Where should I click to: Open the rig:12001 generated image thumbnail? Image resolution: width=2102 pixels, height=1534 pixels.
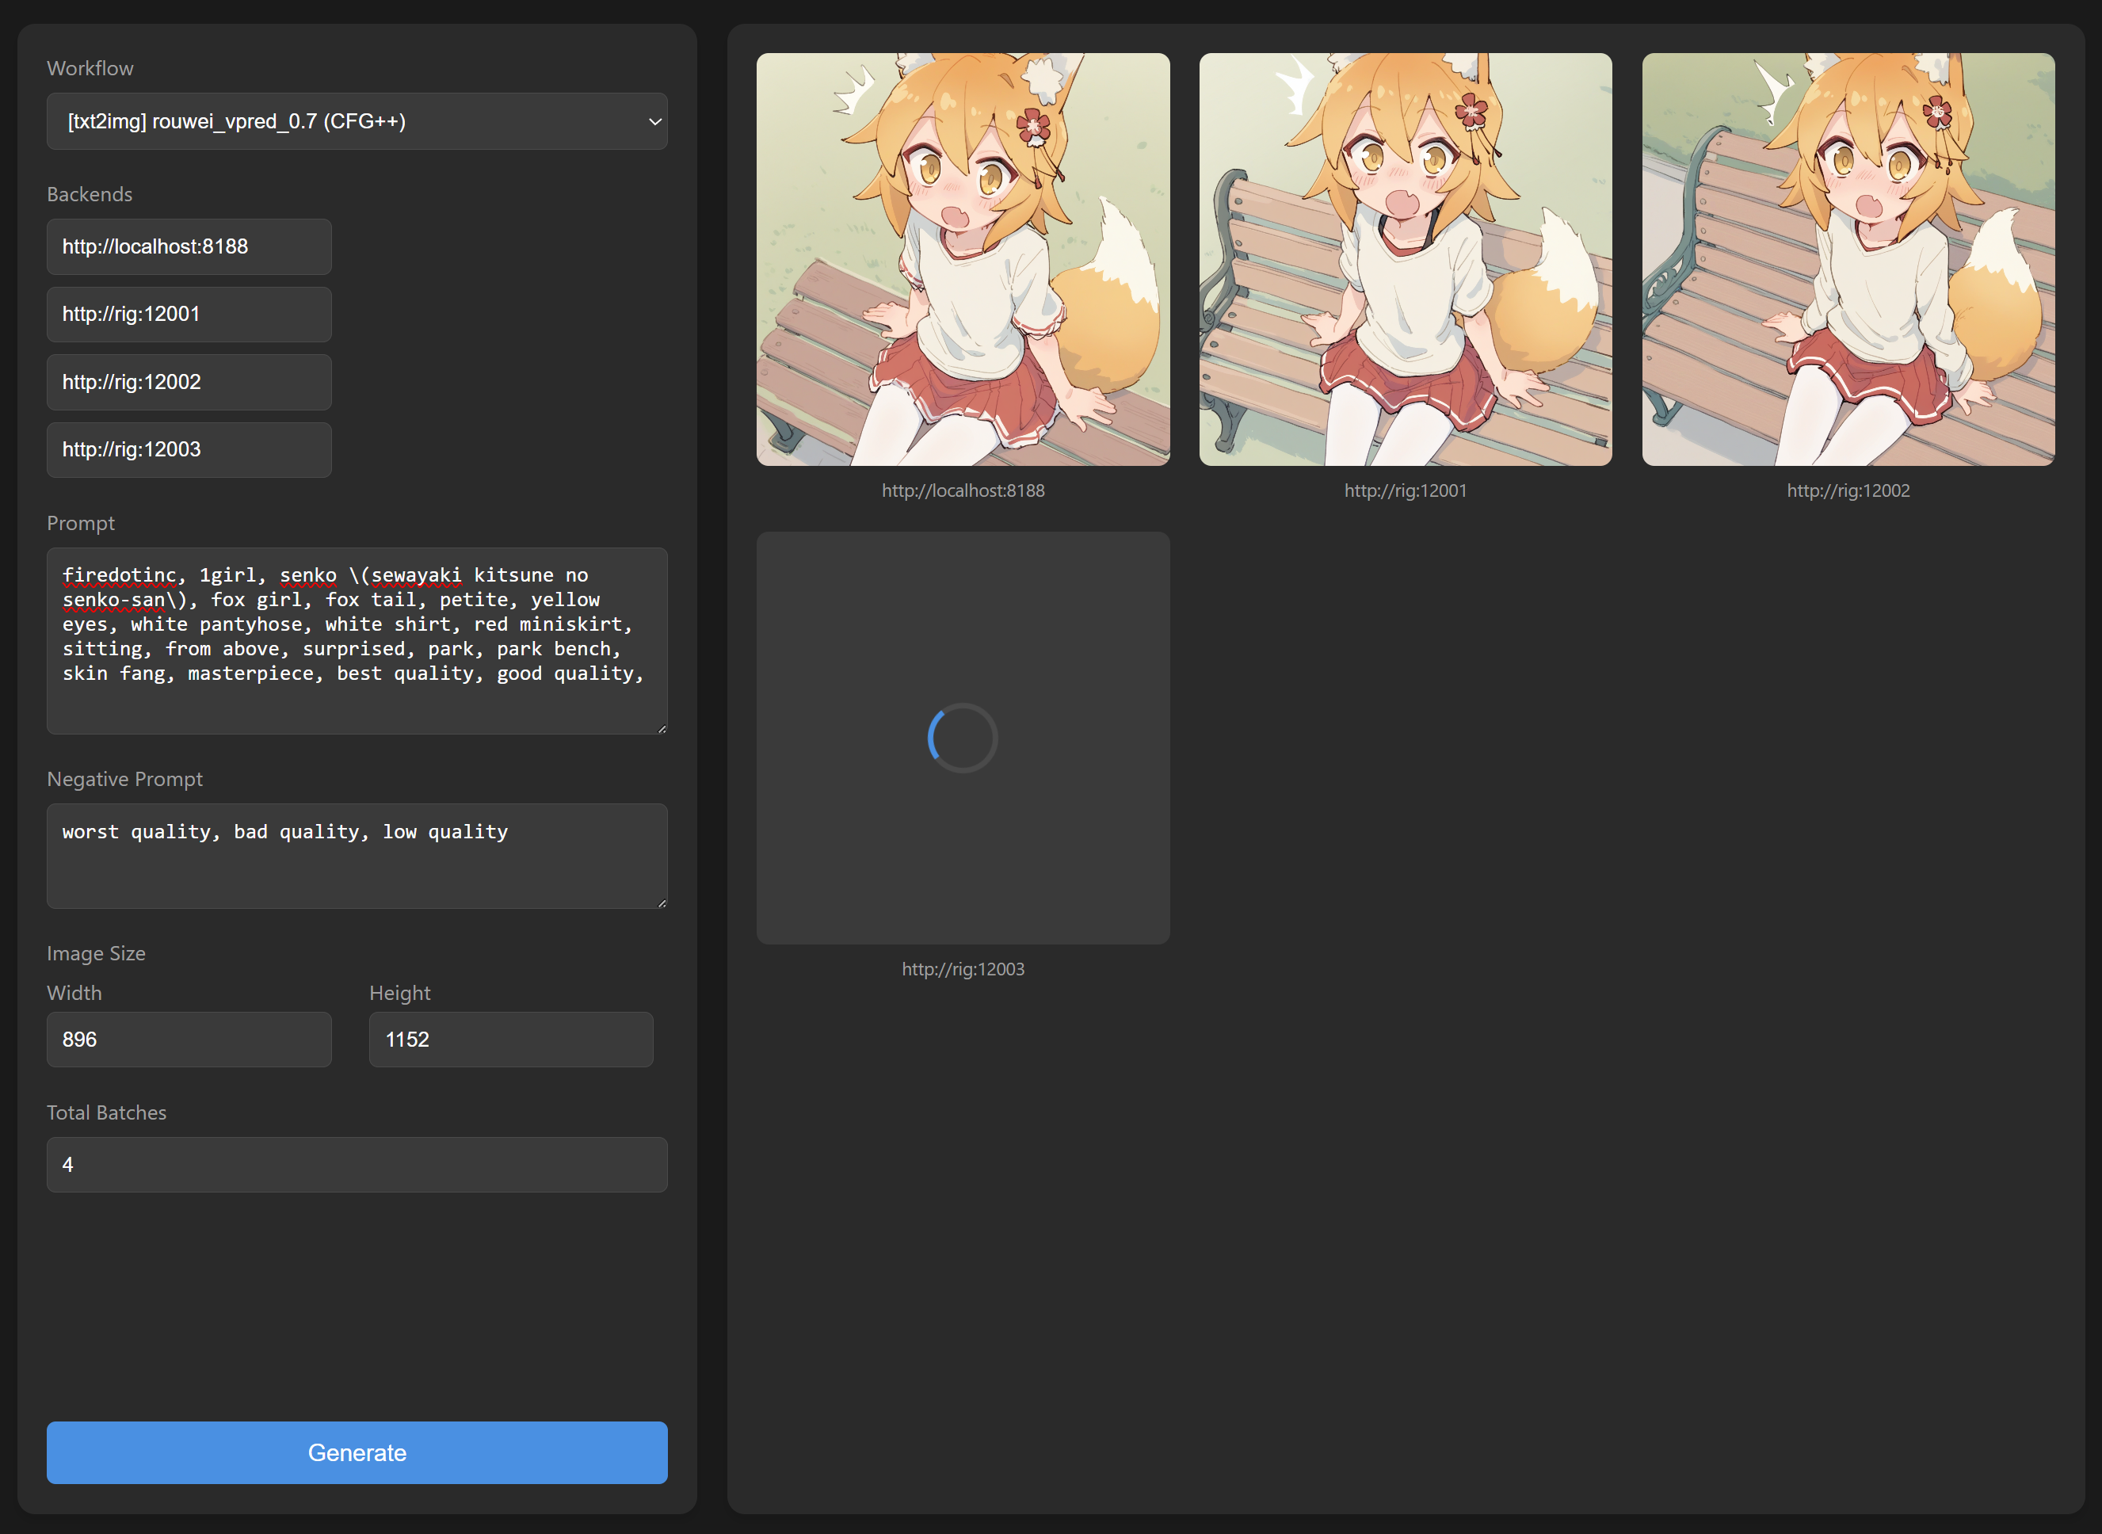tap(1405, 259)
